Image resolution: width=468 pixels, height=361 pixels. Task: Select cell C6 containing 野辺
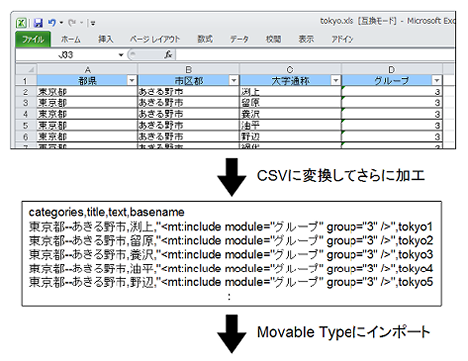click(x=290, y=136)
